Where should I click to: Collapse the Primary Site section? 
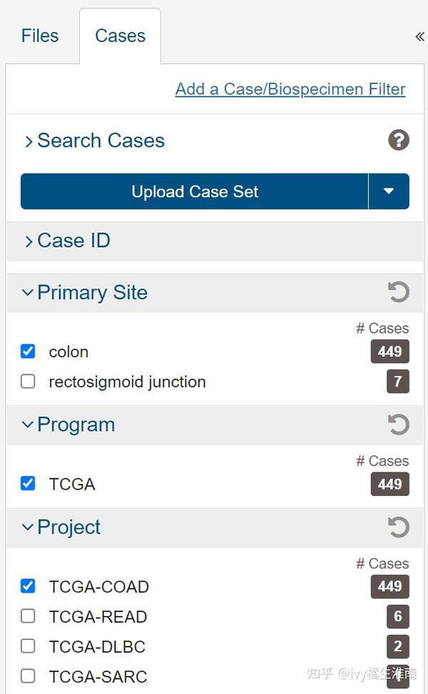click(86, 292)
